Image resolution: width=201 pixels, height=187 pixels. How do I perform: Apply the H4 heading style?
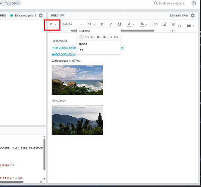104,37
